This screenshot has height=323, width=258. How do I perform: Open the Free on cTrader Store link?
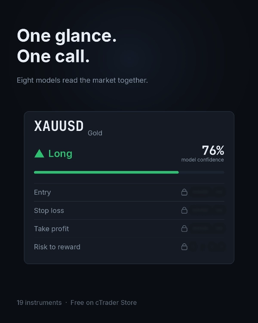coord(104,302)
